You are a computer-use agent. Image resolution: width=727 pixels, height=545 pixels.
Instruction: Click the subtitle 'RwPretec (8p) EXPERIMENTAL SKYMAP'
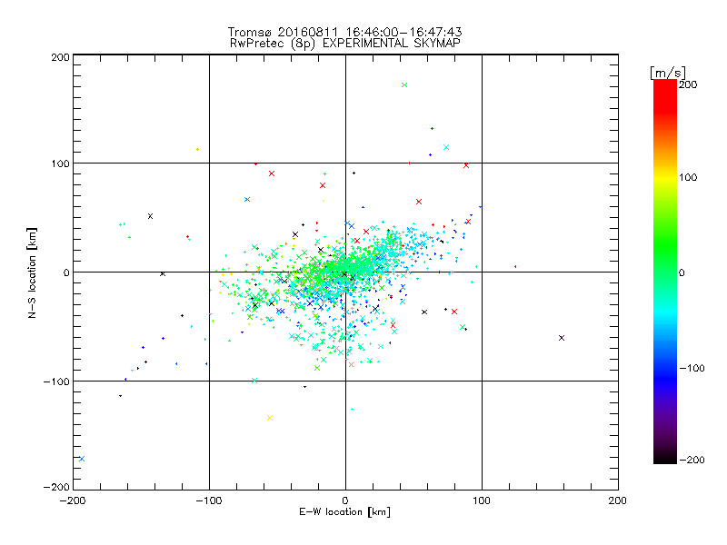(345, 43)
